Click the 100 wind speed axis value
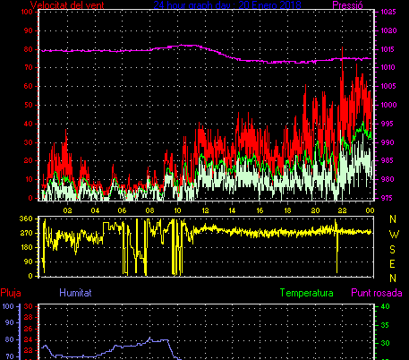Screen dimensions: 409x360 (27, 12)
